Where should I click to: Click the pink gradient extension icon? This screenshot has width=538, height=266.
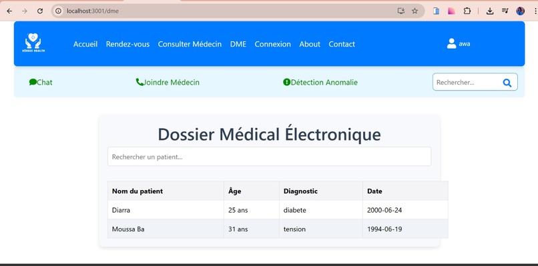[x=451, y=11]
